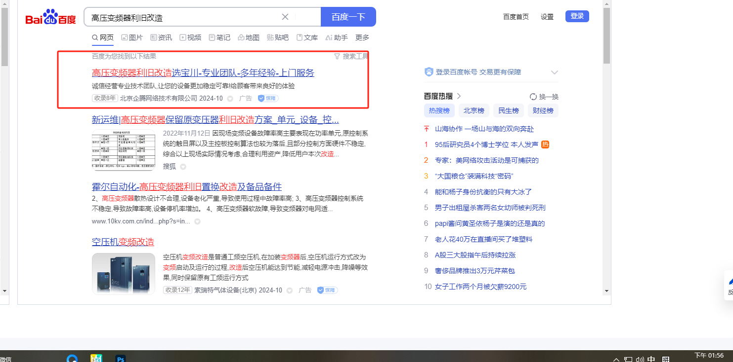The height and width of the screenshot is (362, 733).
Task: Show hidden system tray icons
Action: (x=616, y=360)
